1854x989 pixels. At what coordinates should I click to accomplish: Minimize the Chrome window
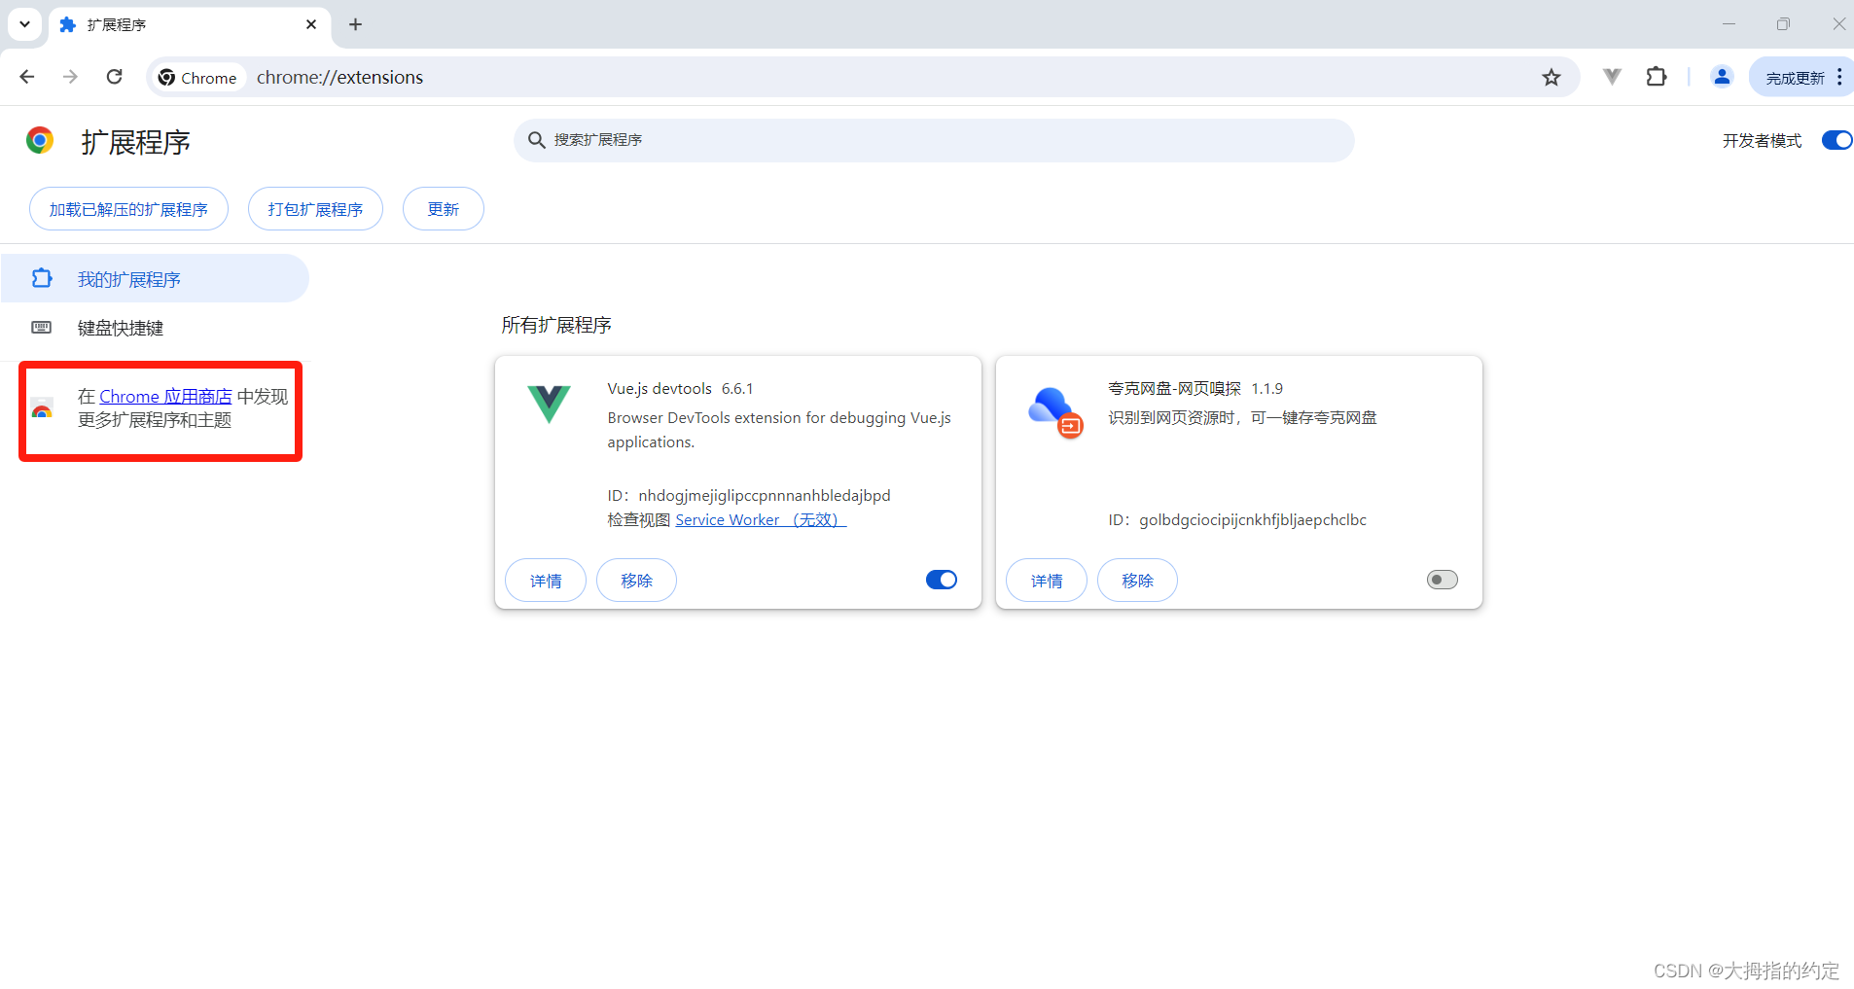pyautogui.click(x=1729, y=24)
